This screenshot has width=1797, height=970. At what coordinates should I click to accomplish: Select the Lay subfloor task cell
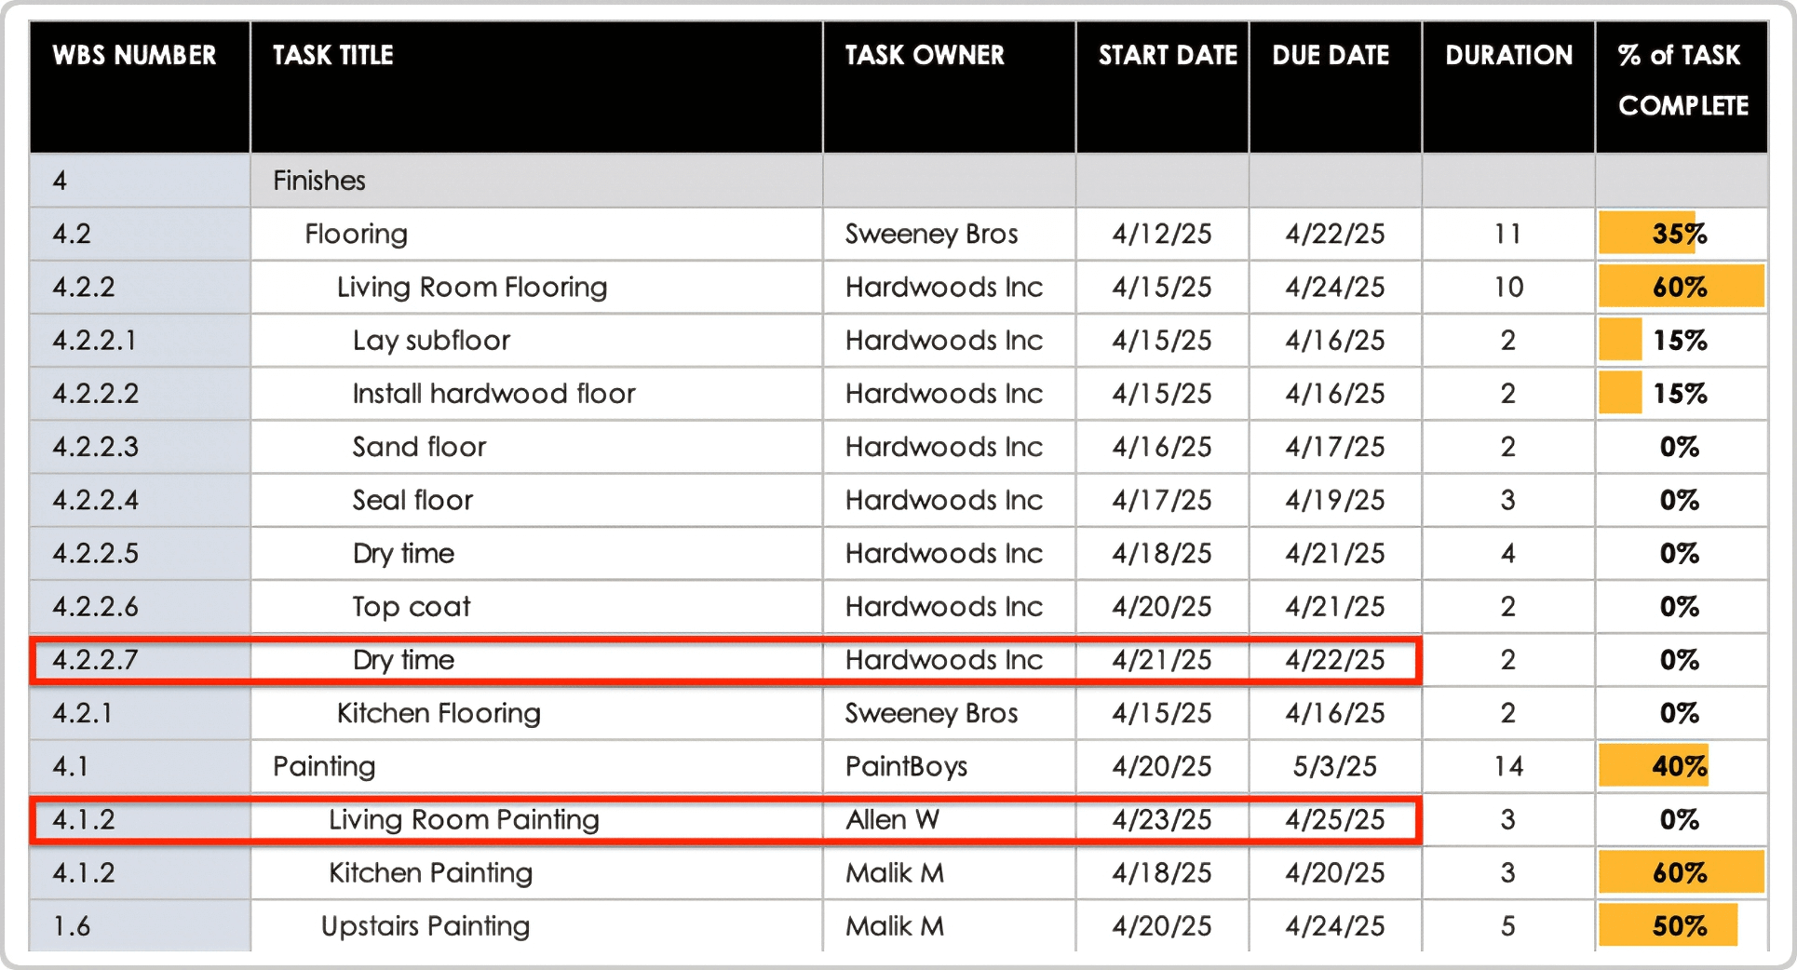click(430, 340)
